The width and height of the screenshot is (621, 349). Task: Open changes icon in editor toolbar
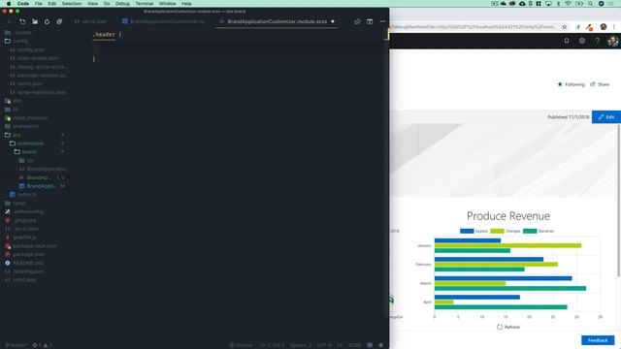[357, 21]
